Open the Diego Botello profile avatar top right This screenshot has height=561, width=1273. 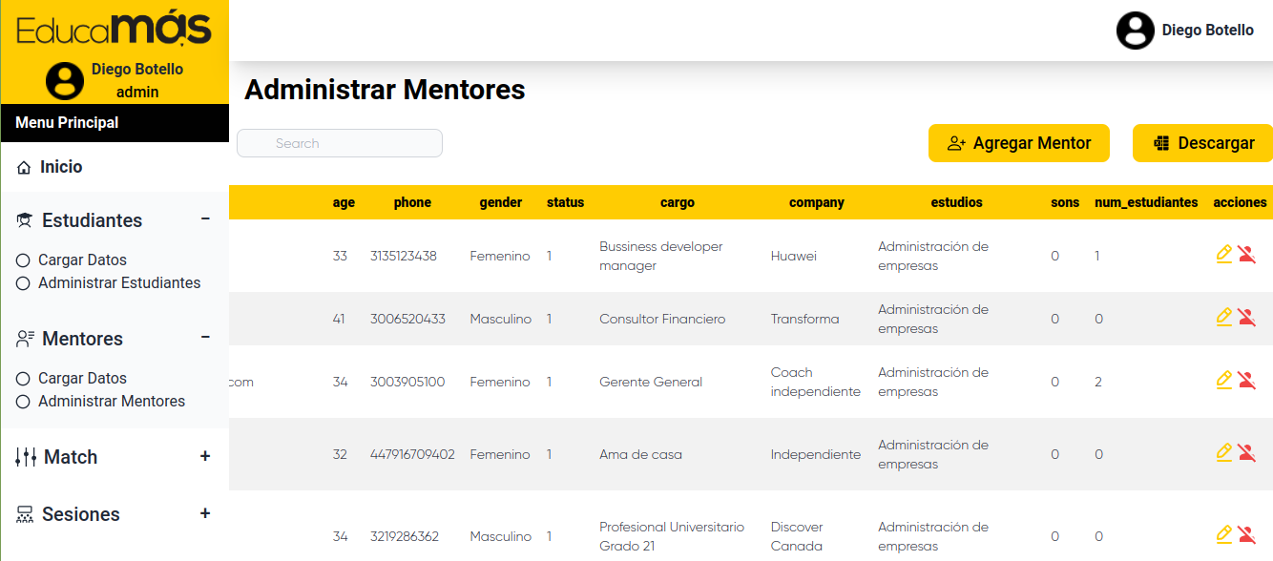coord(1135,30)
